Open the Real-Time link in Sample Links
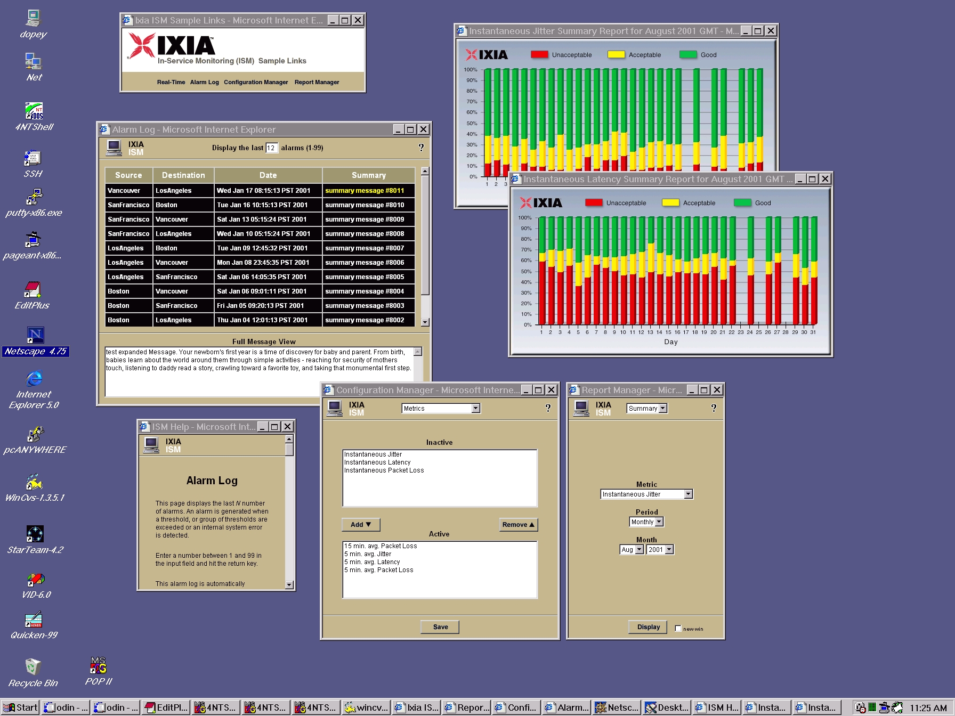The height and width of the screenshot is (716, 955). 171,82
